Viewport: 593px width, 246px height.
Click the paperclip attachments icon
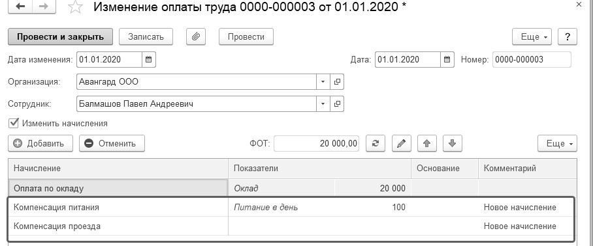tap(195, 36)
